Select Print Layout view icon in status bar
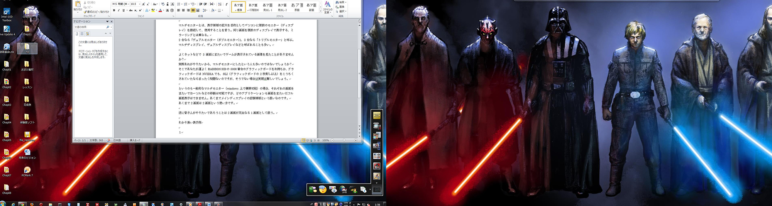This screenshot has width=772, height=206. pos(303,140)
